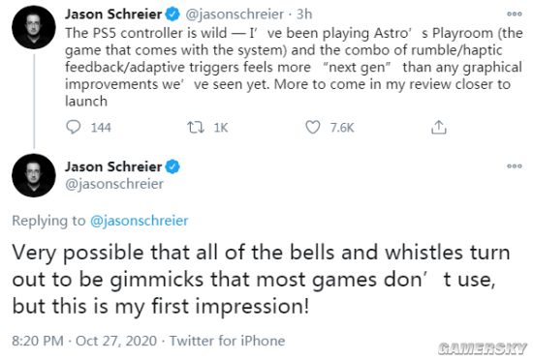The height and width of the screenshot is (360, 533).
Task: Open more options menu on first tweet
Action: pos(515,14)
